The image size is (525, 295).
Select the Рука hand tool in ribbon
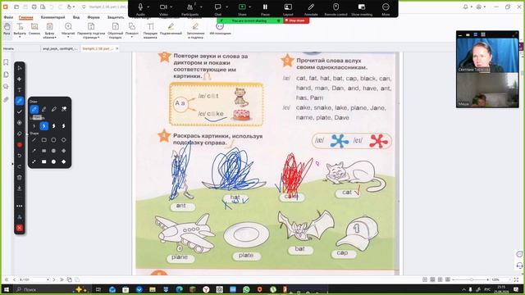click(x=7, y=29)
